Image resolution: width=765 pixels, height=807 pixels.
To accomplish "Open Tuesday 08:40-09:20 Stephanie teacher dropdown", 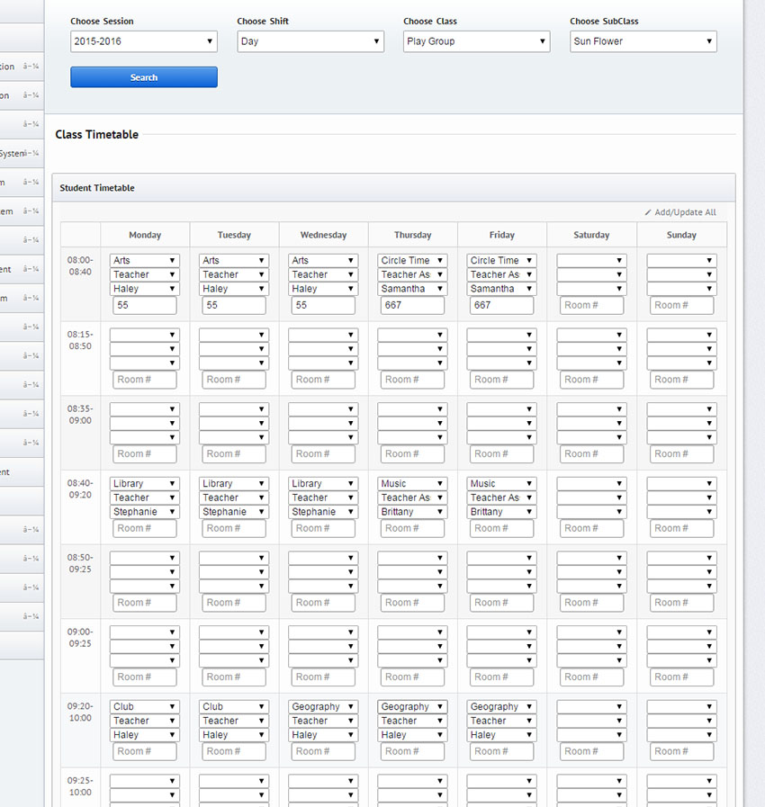I will [x=234, y=512].
